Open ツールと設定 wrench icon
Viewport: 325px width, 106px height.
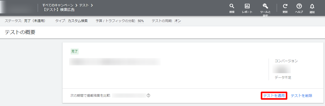[265, 6]
